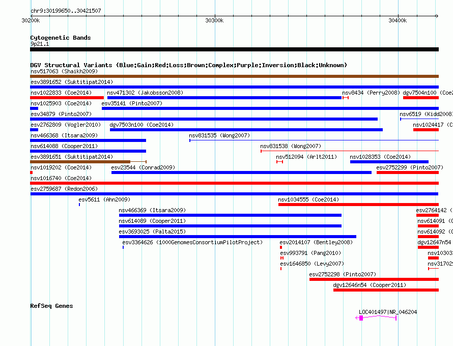Image resolution: width=453 pixels, height=346 pixels.
Task: Open variant dgv12646n54 (Cooper2011) label
Action: (x=370, y=285)
